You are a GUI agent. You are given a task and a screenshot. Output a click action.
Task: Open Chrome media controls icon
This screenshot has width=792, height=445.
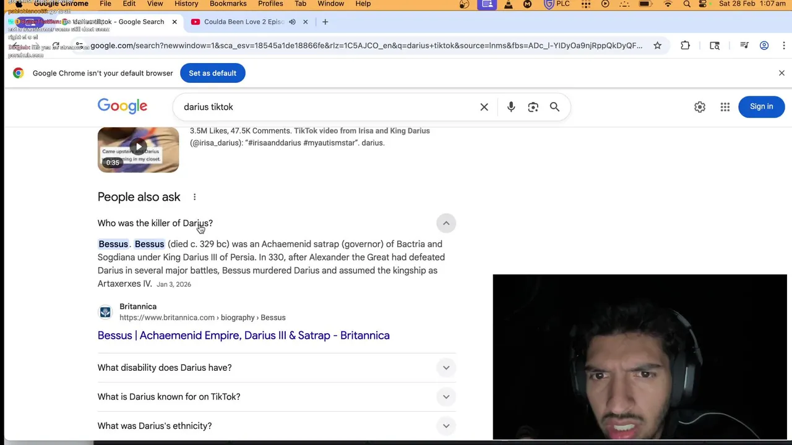[x=744, y=46]
